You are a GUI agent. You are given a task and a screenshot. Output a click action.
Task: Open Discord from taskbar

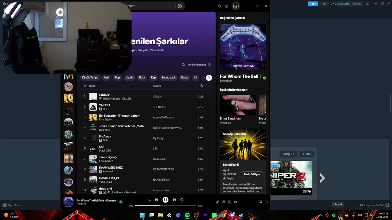click(x=232, y=215)
